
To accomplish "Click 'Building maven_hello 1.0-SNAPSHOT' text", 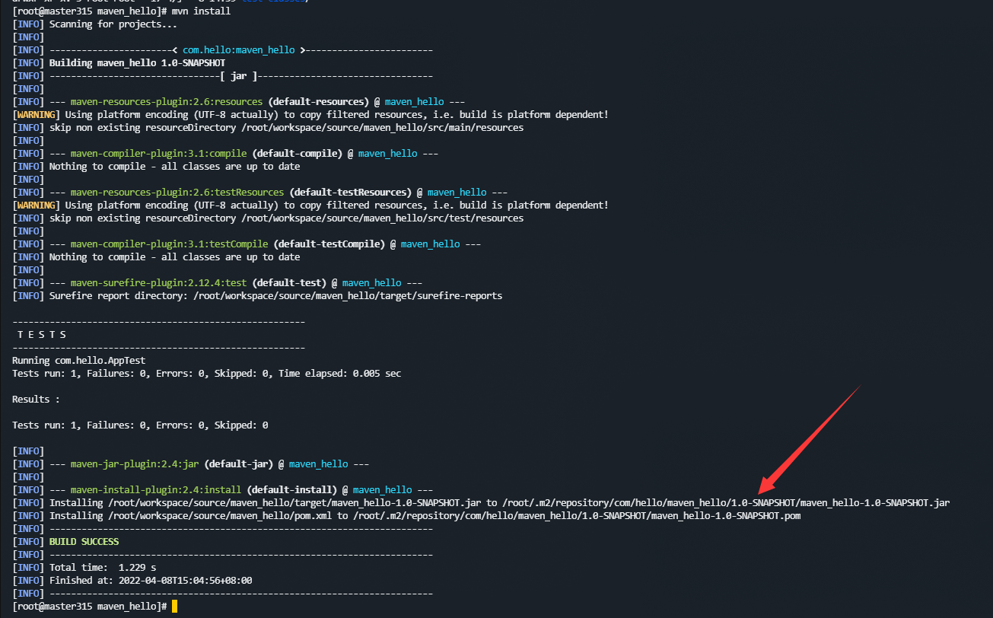I will (137, 63).
